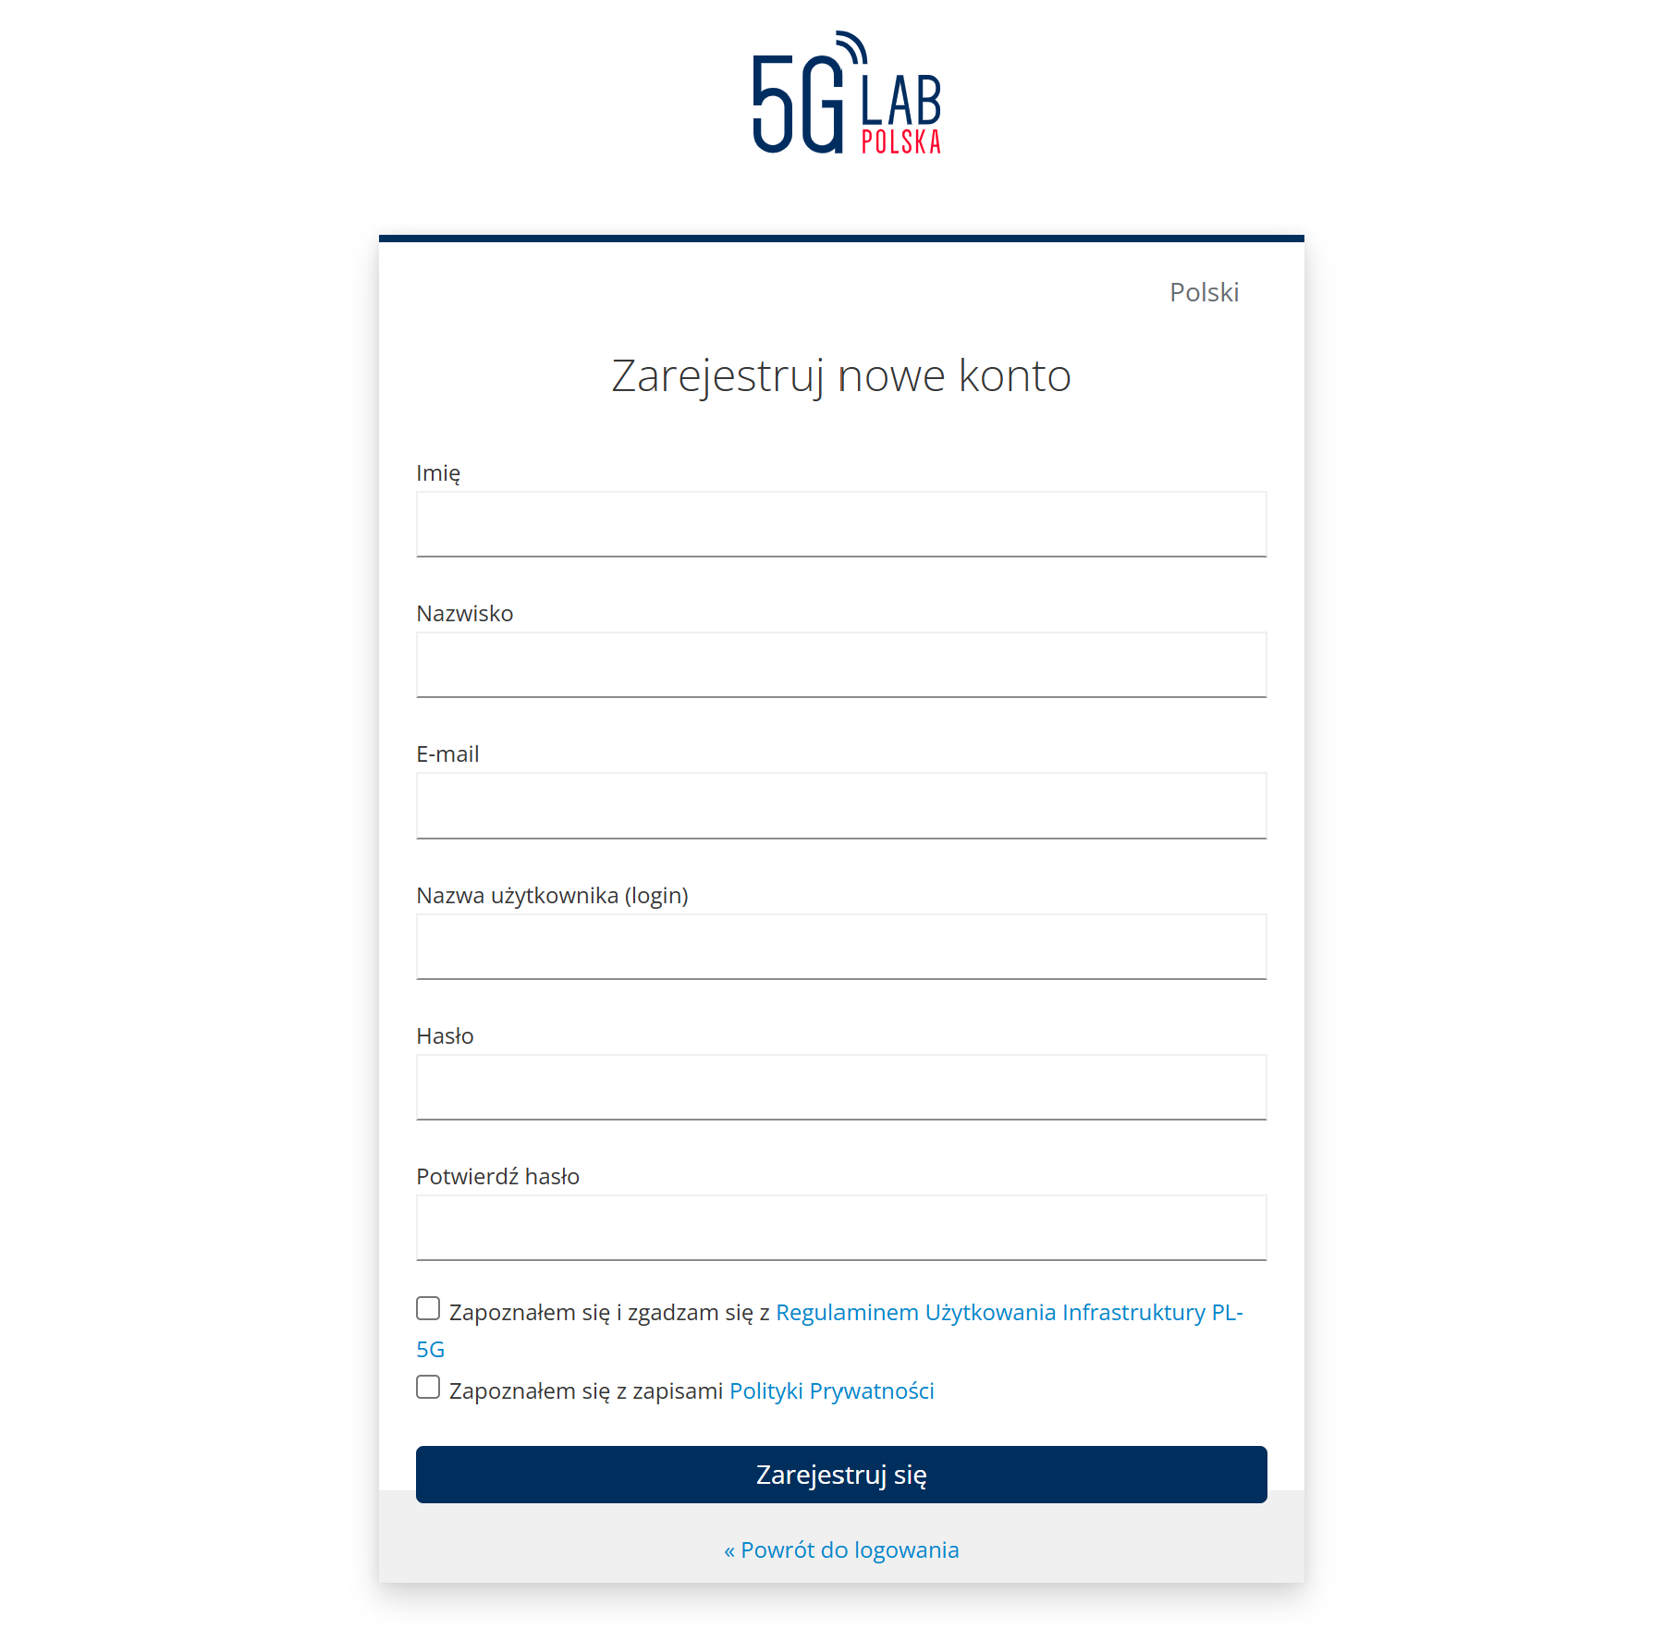The height and width of the screenshot is (1629, 1677).
Task: Open the Polski language dropdown
Action: click(x=1203, y=292)
